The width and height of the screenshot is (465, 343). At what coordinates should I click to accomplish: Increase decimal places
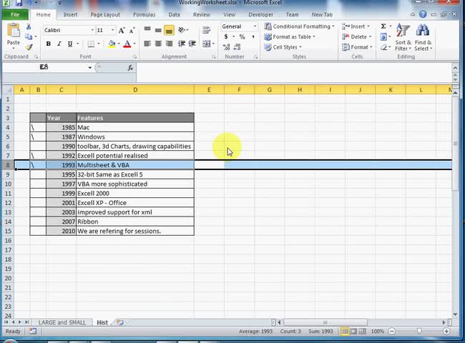coord(226,46)
